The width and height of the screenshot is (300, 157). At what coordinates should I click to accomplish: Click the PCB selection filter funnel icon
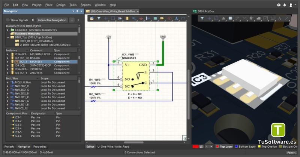coord(202,18)
